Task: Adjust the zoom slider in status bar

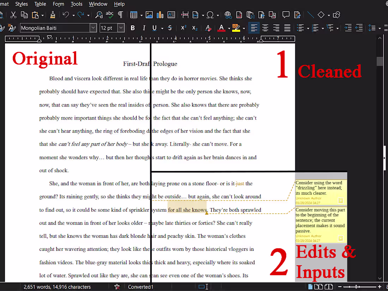Action: tap(356, 287)
